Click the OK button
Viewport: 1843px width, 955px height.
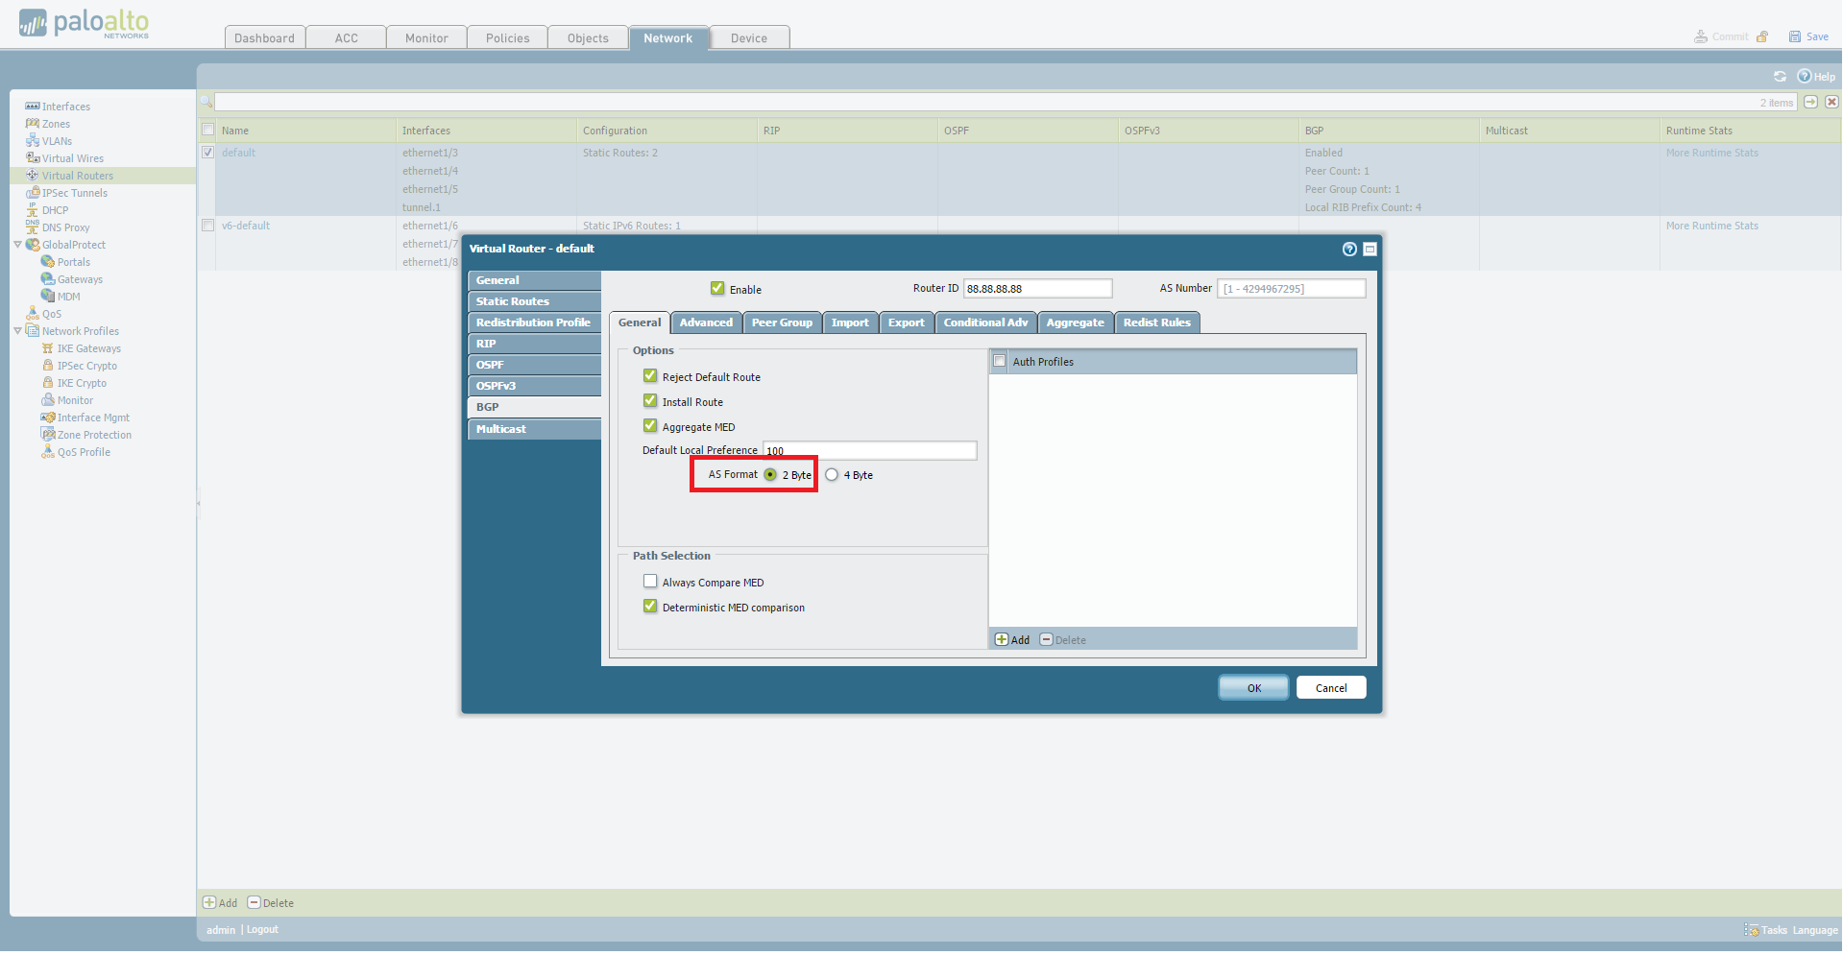1253,688
